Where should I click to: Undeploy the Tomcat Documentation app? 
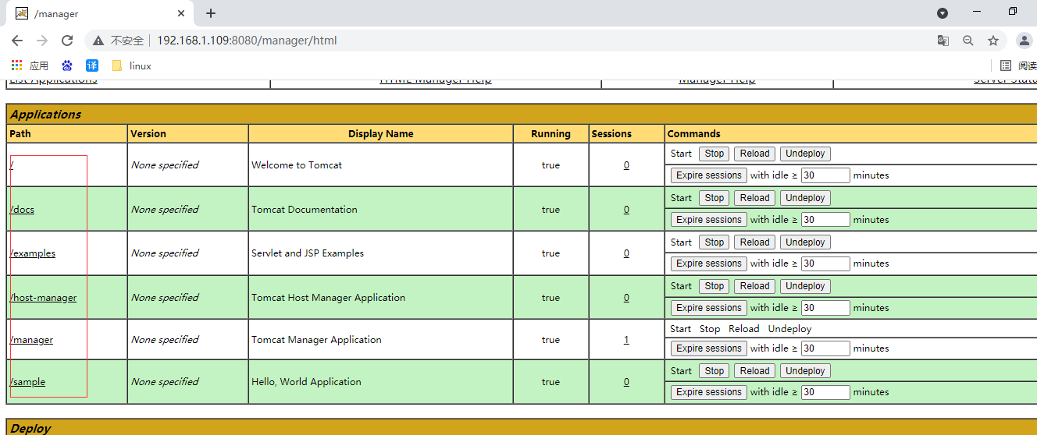click(x=805, y=198)
